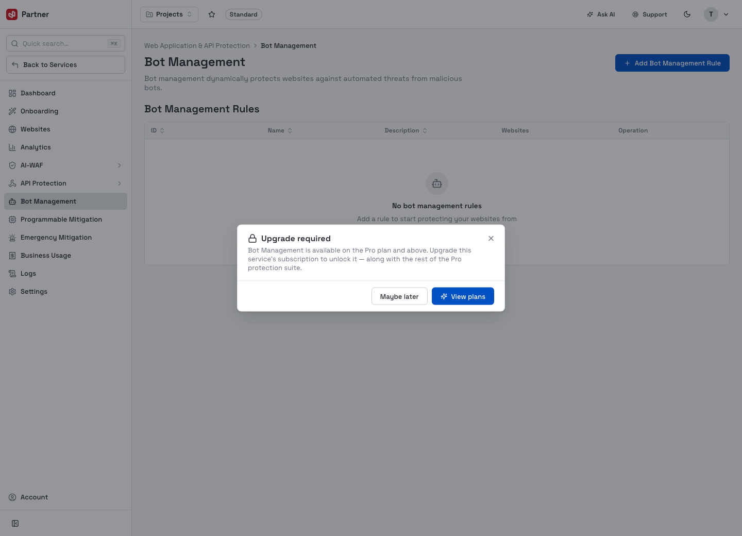Open Websites menu item
This screenshot has width=742, height=536.
(x=65, y=129)
